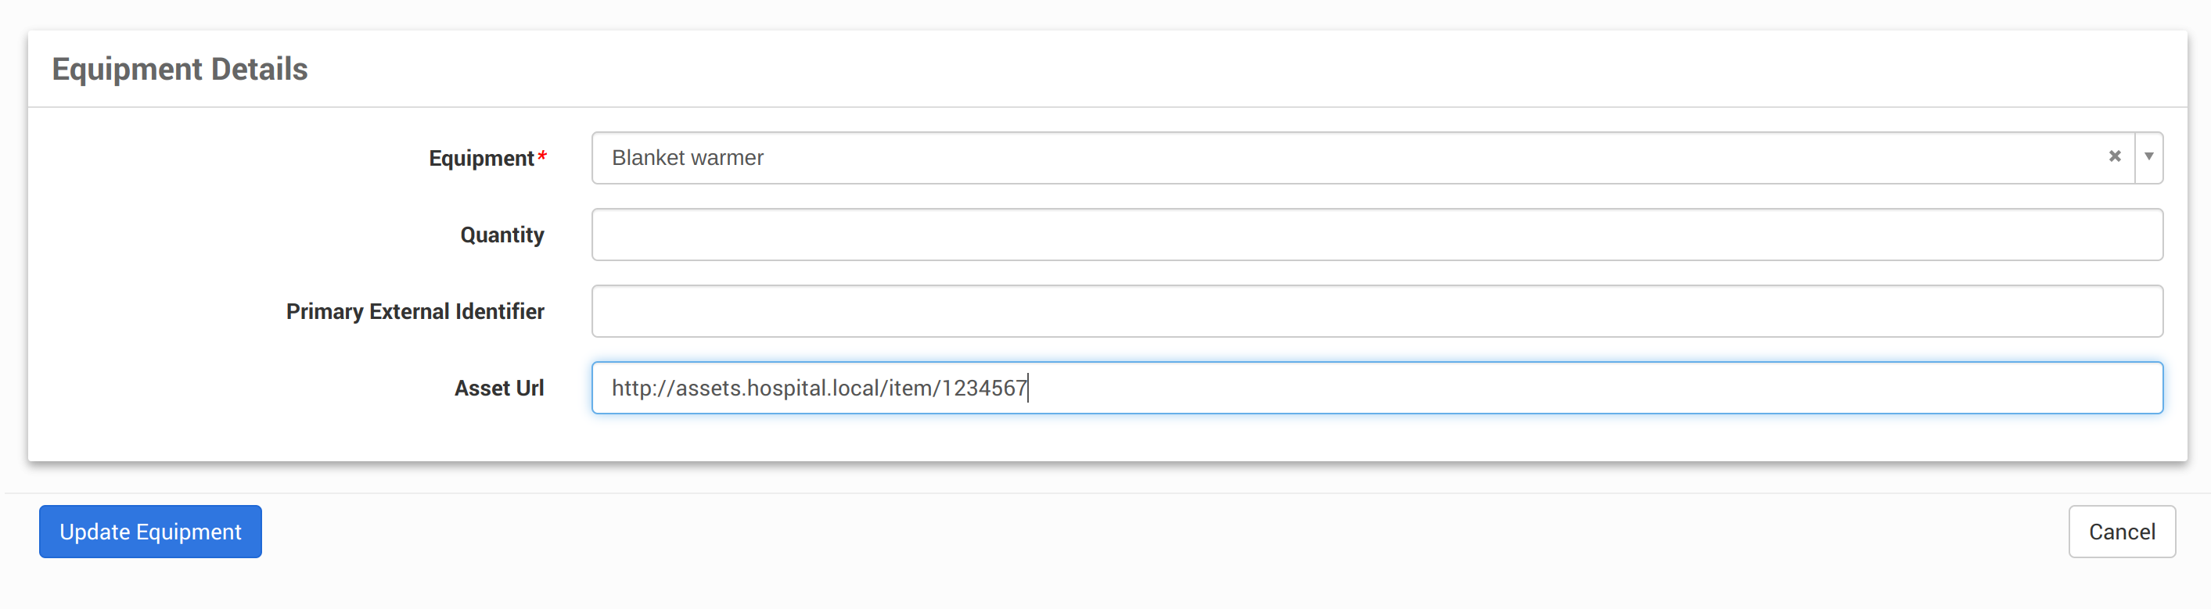The width and height of the screenshot is (2211, 609).
Task: Click the Quantity label
Action: (x=502, y=235)
